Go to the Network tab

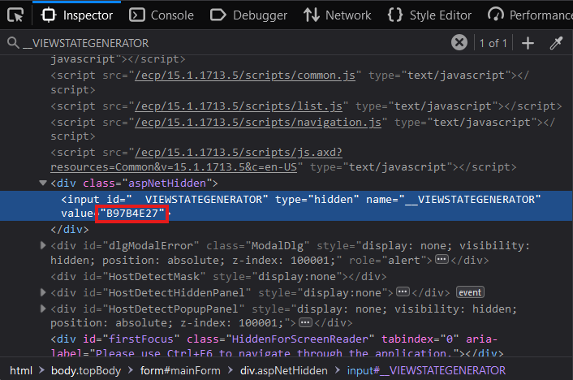pyautogui.click(x=337, y=15)
